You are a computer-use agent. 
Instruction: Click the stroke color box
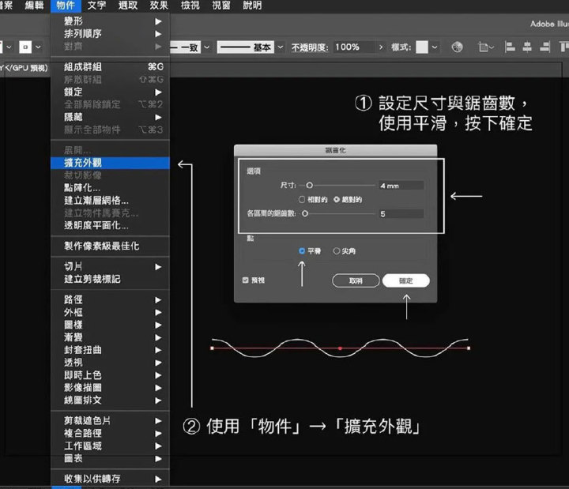click(x=25, y=47)
